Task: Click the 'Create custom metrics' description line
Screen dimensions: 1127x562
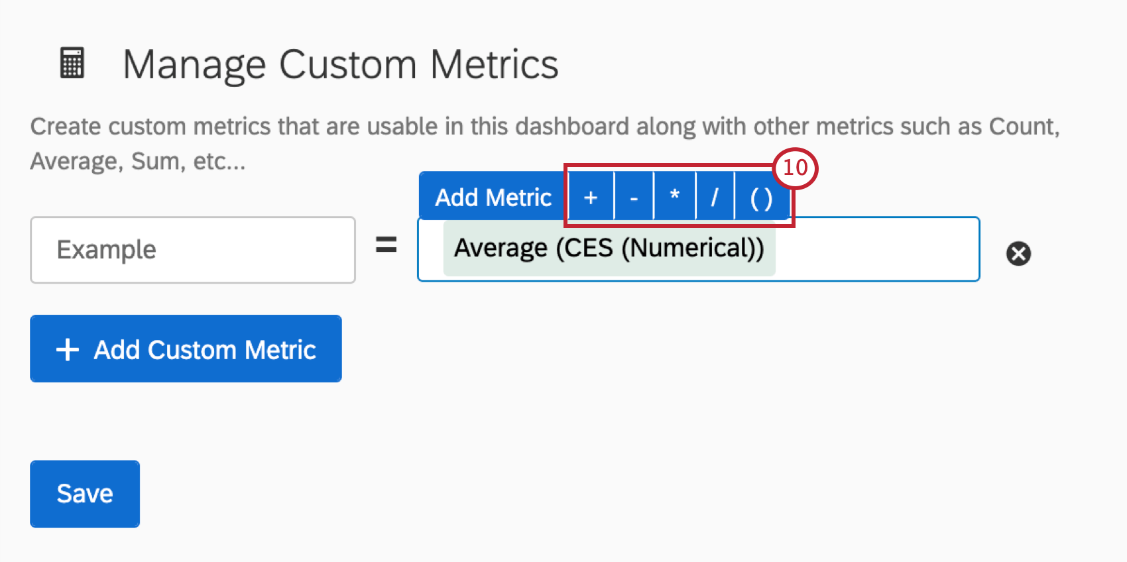Action: point(544,127)
